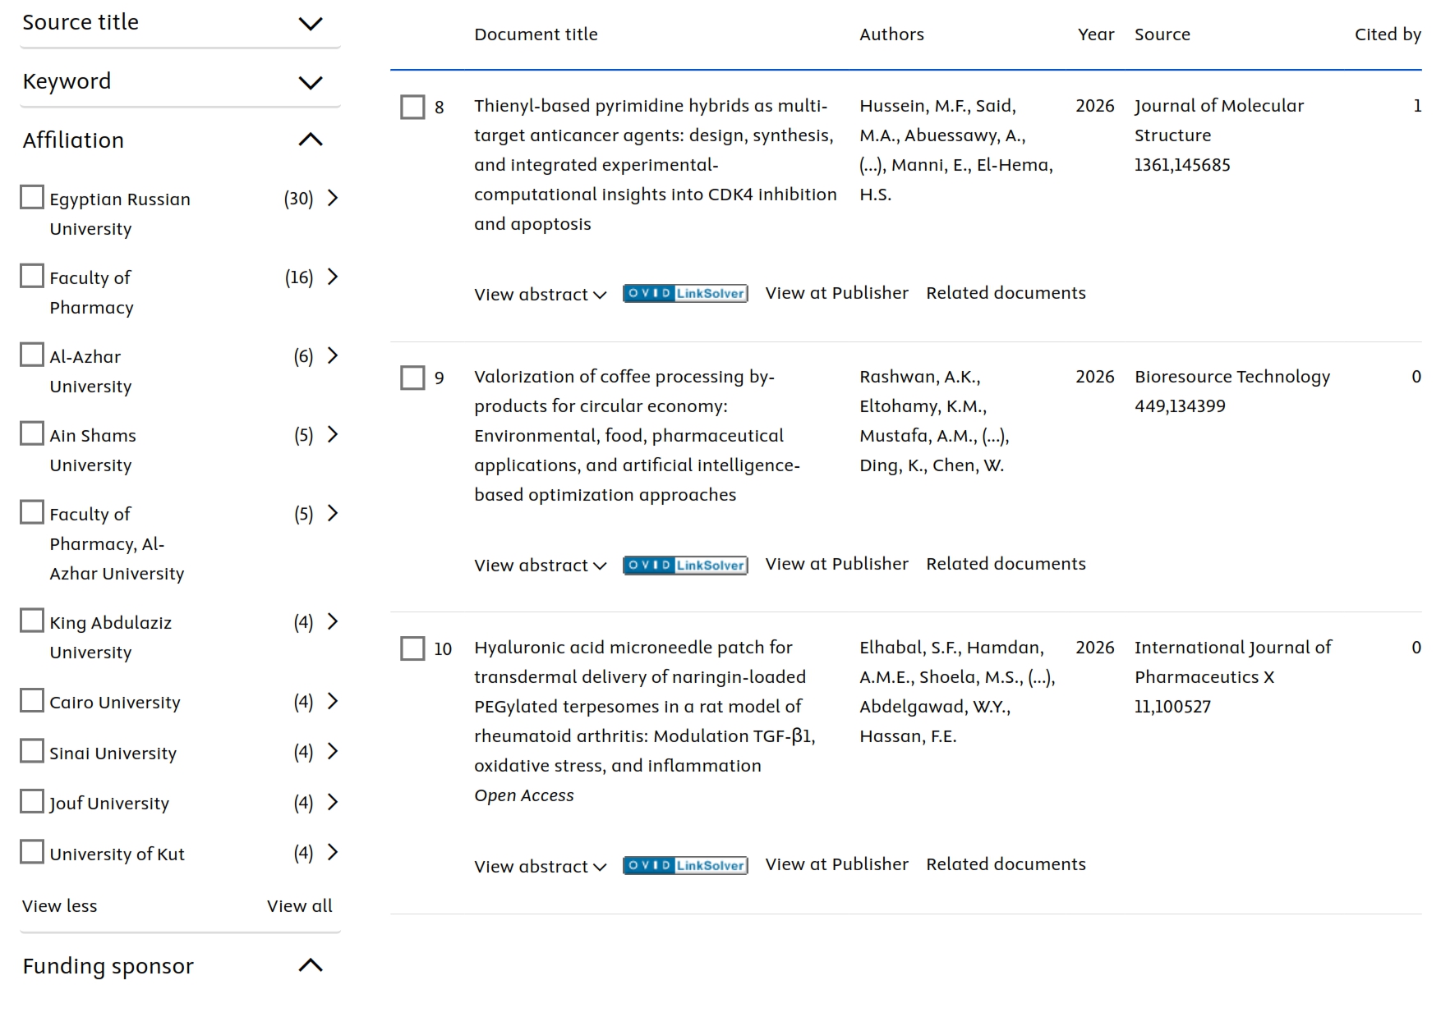Click the arrow next to Cairo University

coord(333,701)
